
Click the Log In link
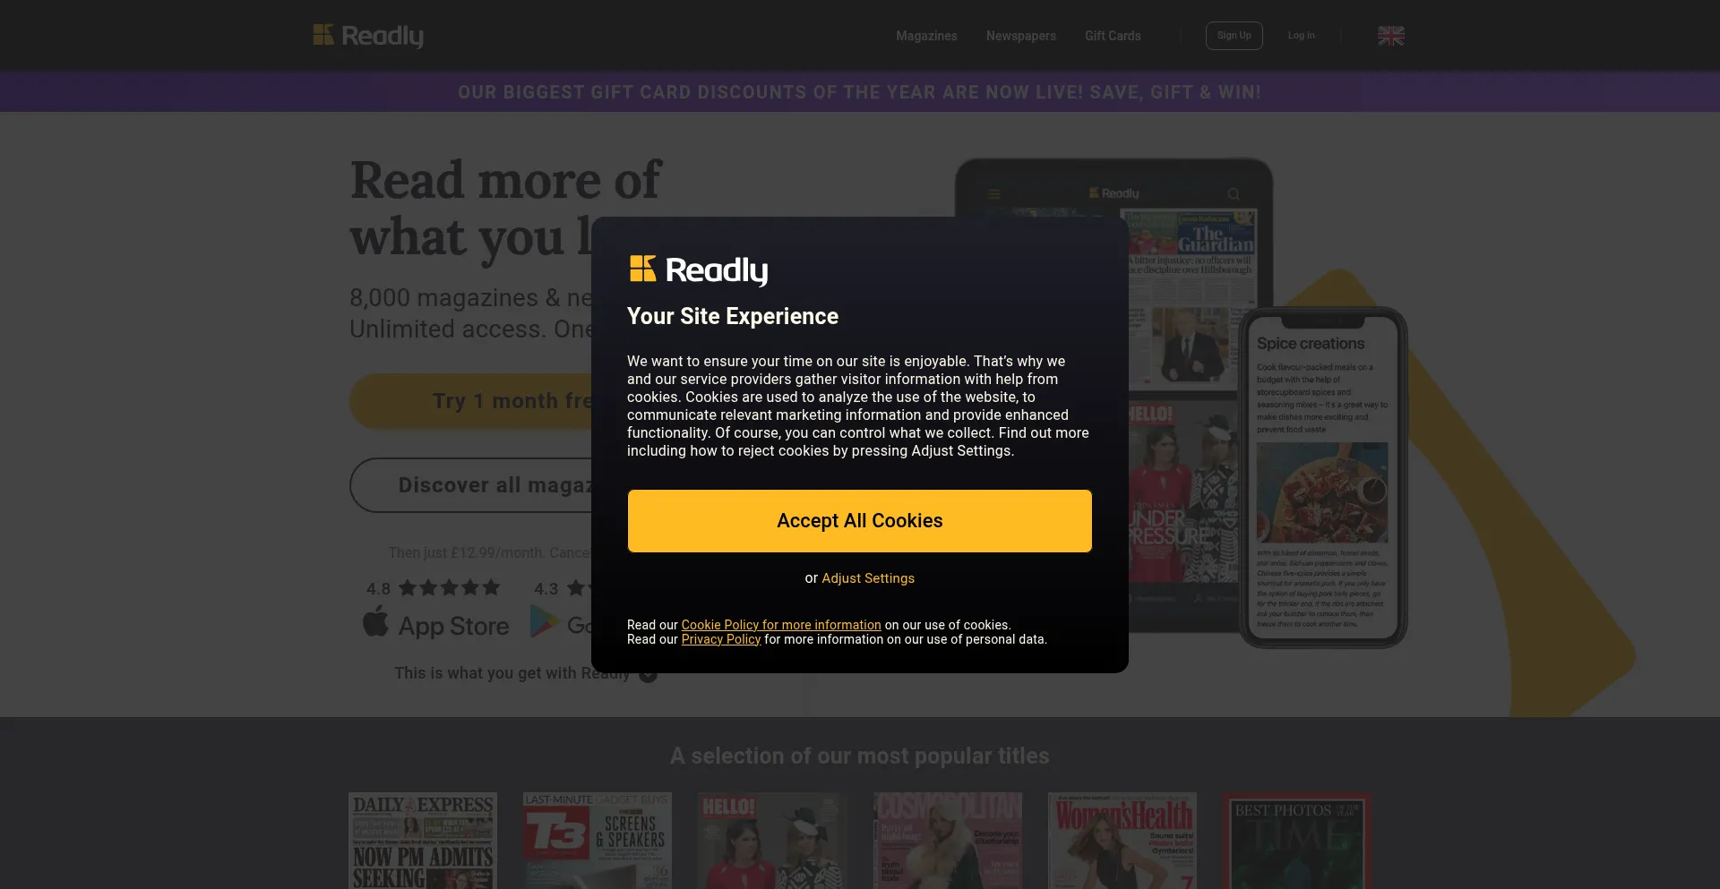pos(1301,36)
